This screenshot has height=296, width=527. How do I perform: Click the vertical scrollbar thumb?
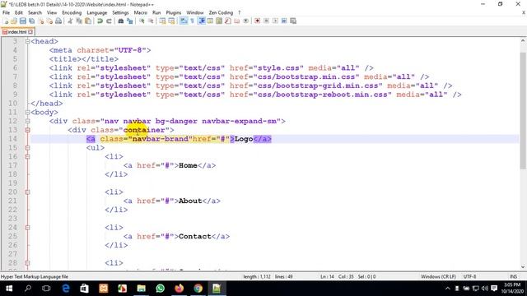coord(523,111)
